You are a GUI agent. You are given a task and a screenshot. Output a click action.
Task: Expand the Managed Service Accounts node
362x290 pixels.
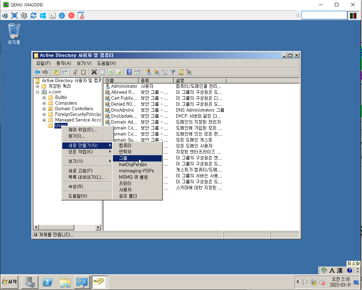point(44,120)
